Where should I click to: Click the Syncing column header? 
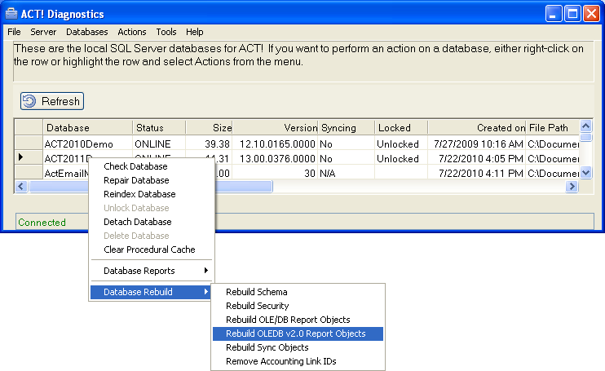coord(346,128)
